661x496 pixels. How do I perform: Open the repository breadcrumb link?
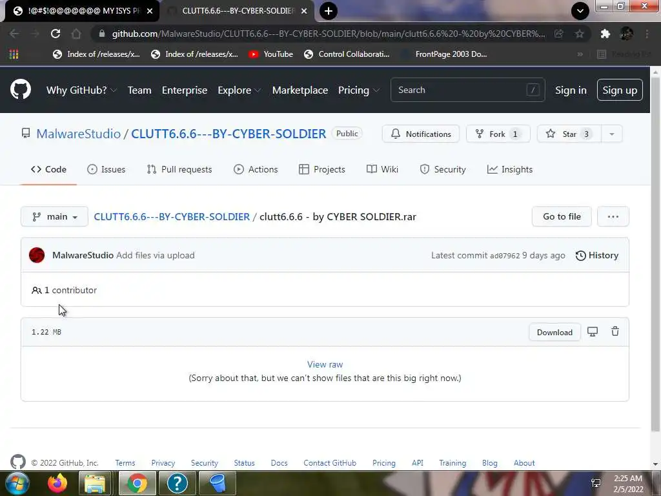click(x=172, y=217)
